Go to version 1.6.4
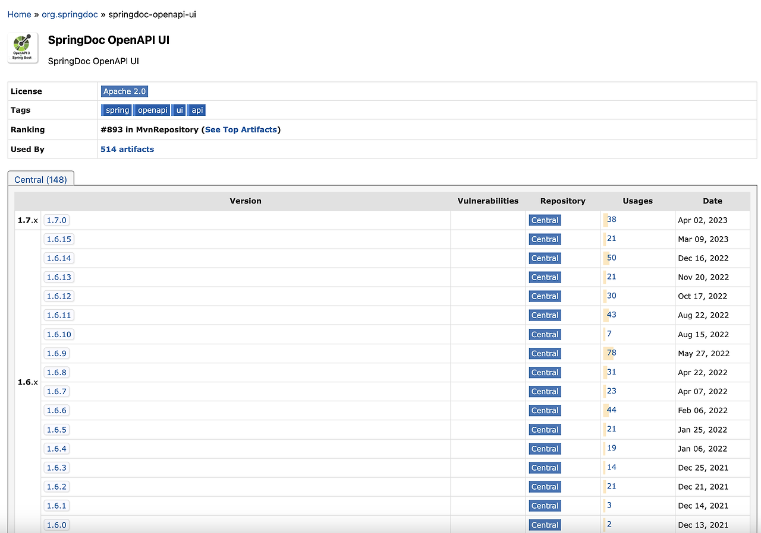This screenshot has width=761, height=533. [x=57, y=449]
